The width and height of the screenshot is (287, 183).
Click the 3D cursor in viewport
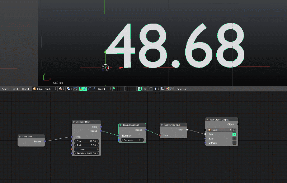tap(105, 68)
